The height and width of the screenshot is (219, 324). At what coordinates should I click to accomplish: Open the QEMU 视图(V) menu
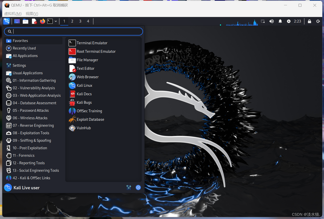[32, 13]
